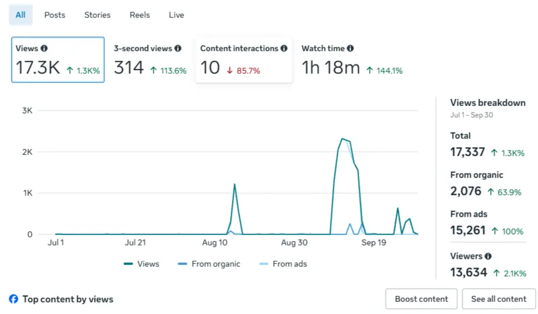The image size is (538, 314).
Task: Select the Watch time metric card
Action: click(x=352, y=60)
